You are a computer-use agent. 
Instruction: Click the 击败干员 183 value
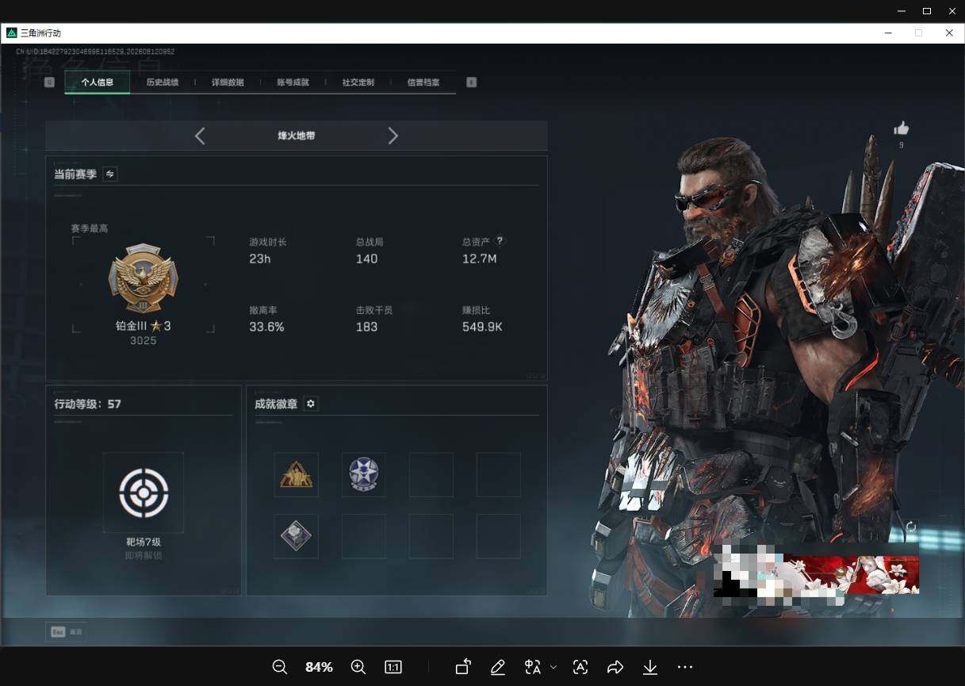(367, 327)
